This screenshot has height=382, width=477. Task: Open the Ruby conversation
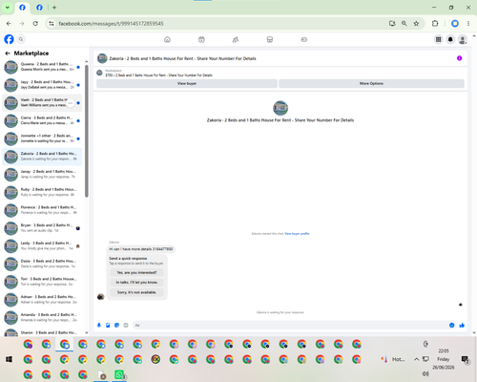(x=42, y=192)
